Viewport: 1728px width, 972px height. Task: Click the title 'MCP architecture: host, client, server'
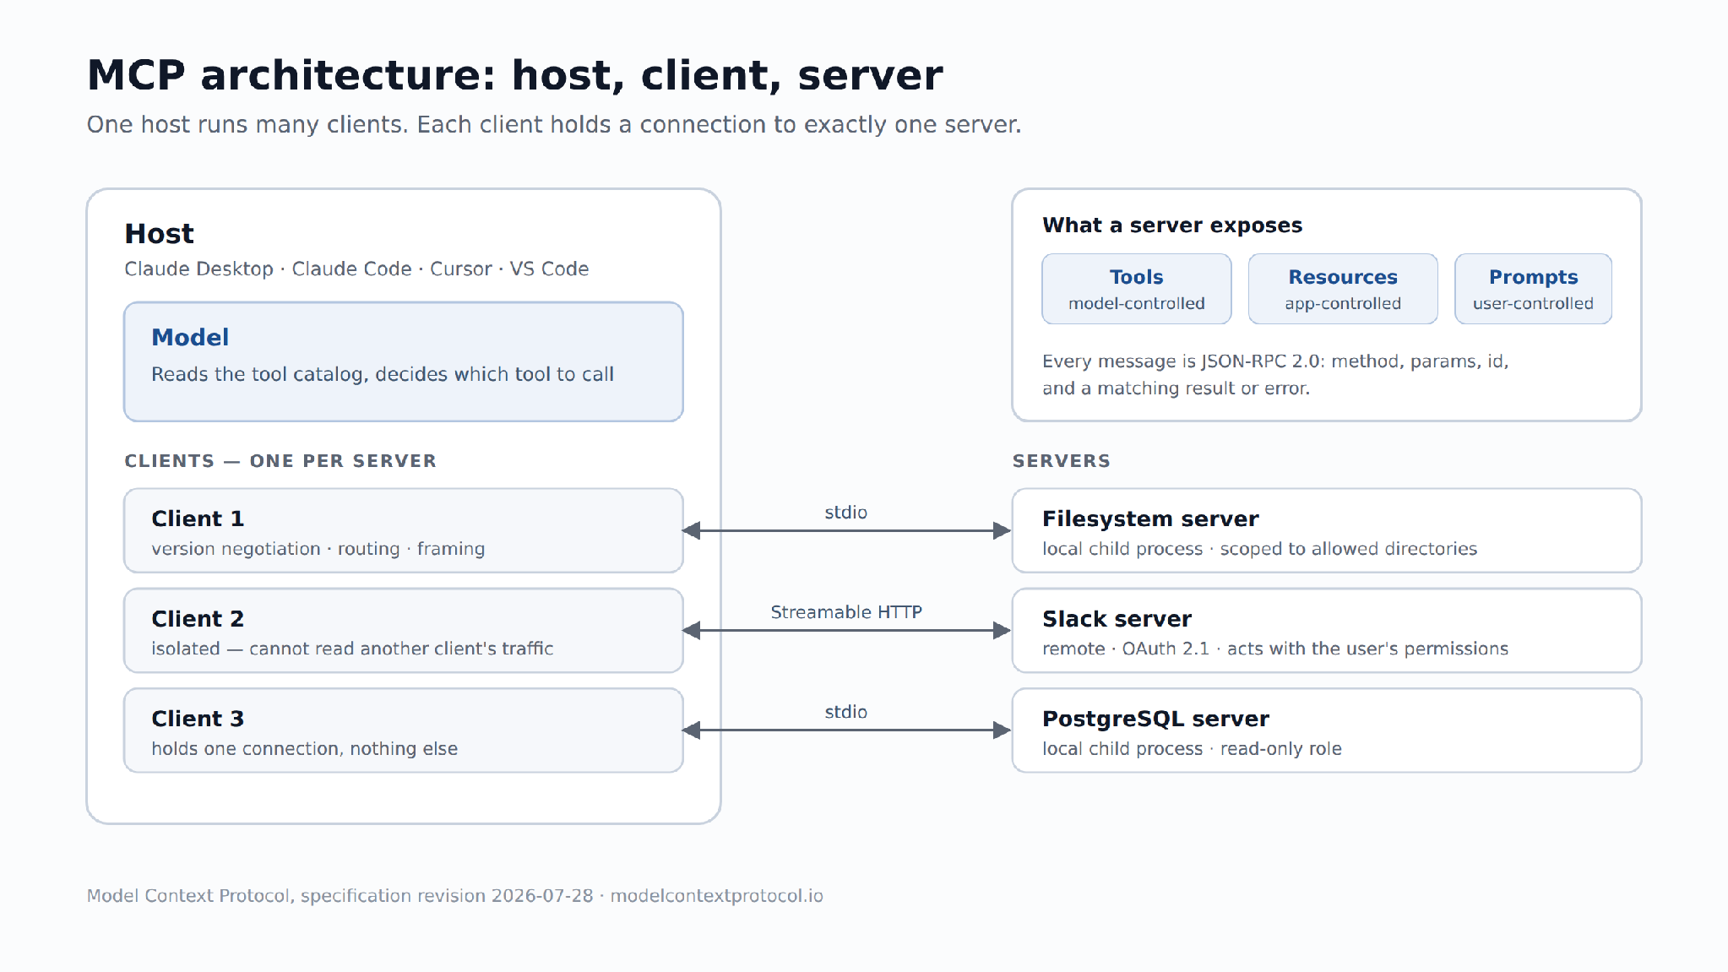[514, 75]
